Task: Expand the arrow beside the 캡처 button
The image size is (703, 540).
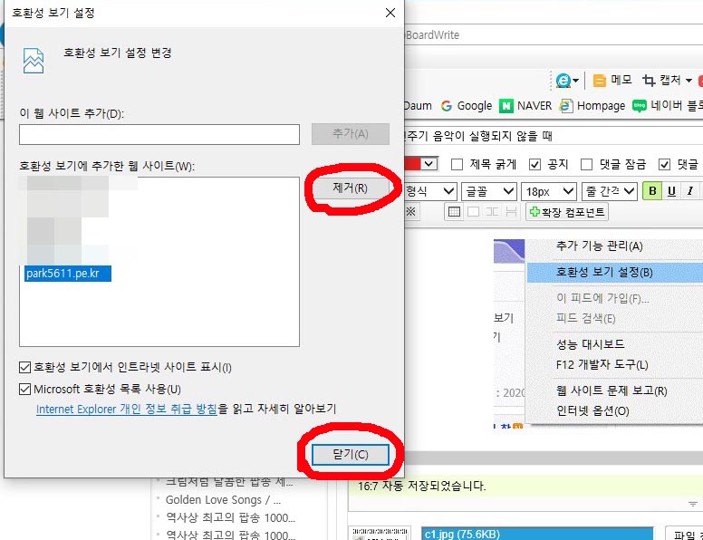Action: pos(689,82)
